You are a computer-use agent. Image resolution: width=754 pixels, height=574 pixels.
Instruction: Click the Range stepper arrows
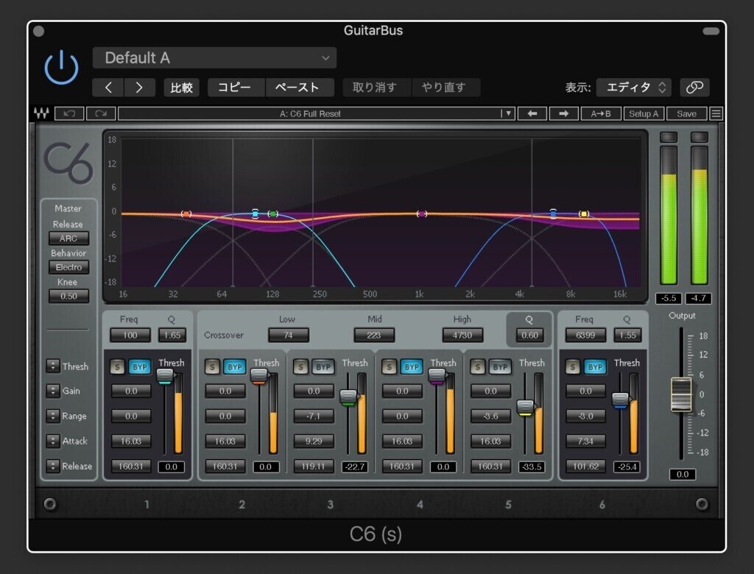53,415
